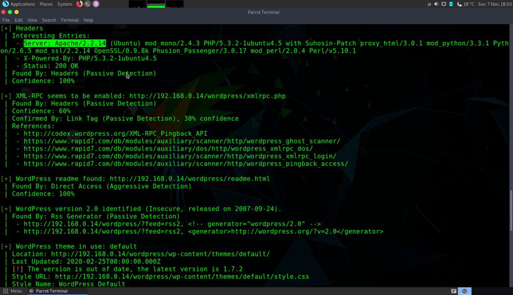This screenshot has height=295, width=513.
Task: Click the themes/default/ location URL
Action: coord(160,254)
